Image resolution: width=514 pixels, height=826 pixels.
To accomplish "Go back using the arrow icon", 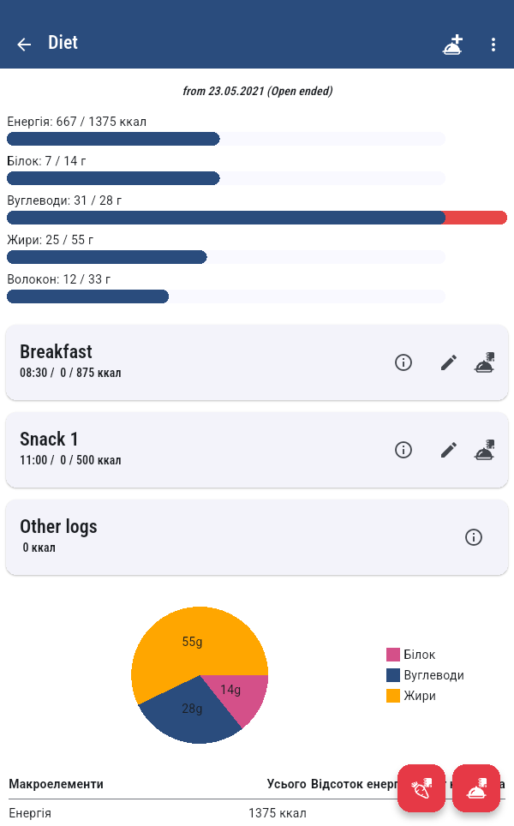I will [x=24, y=45].
